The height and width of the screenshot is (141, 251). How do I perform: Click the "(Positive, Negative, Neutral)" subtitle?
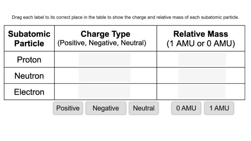[x=102, y=43]
